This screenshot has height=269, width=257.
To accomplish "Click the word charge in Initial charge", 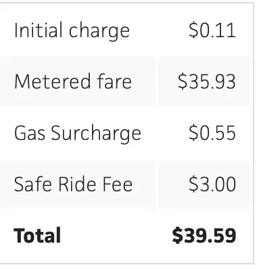I will pyautogui.click(x=99, y=31).
